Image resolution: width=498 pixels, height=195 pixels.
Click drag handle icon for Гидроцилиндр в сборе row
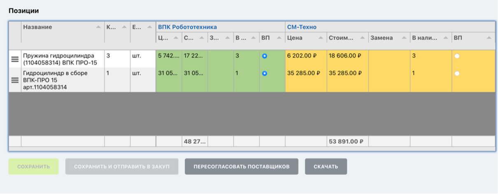(x=14, y=80)
